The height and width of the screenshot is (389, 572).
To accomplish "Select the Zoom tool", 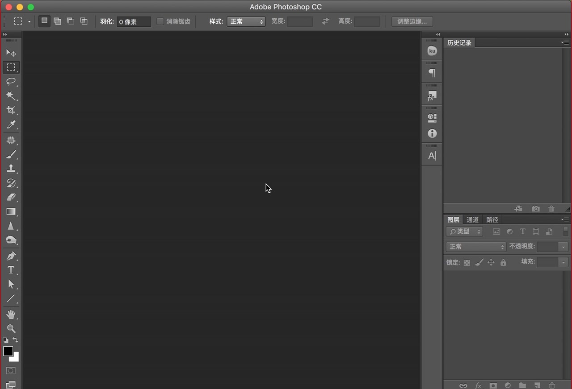I will click(11, 329).
